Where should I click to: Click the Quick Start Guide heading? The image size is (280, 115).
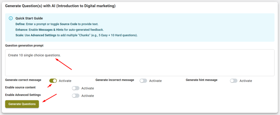click(x=29, y=18)
